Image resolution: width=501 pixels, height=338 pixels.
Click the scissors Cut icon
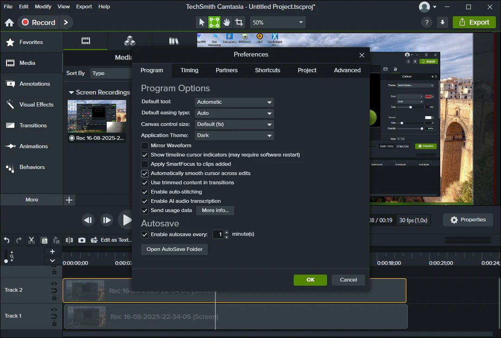pos(32,240)
